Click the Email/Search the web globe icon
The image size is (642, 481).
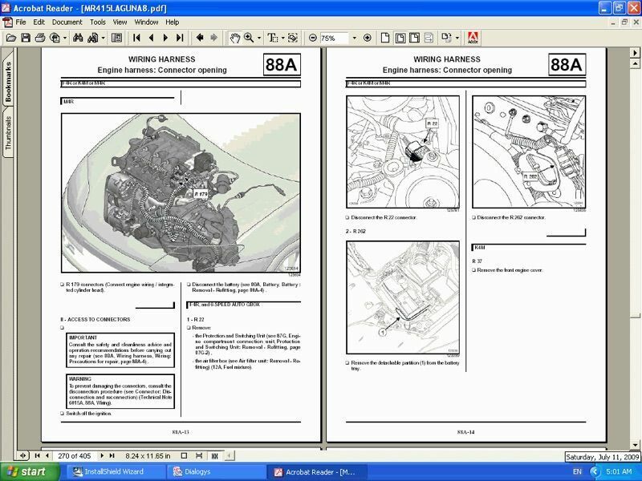[55, 38]
